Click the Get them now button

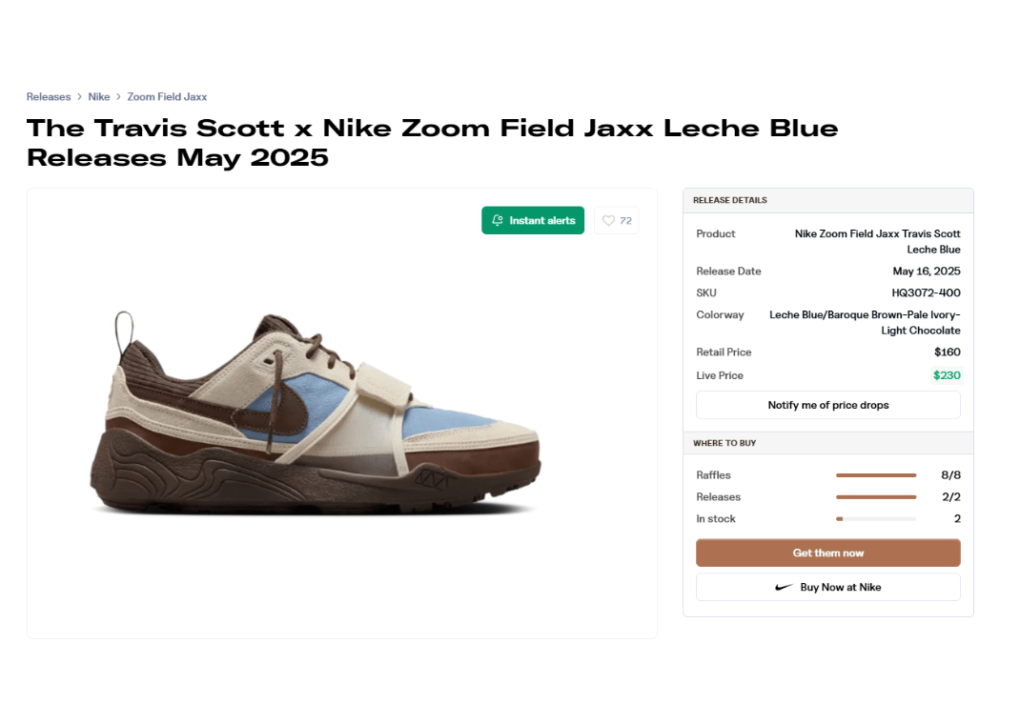[x=827, y=553]
